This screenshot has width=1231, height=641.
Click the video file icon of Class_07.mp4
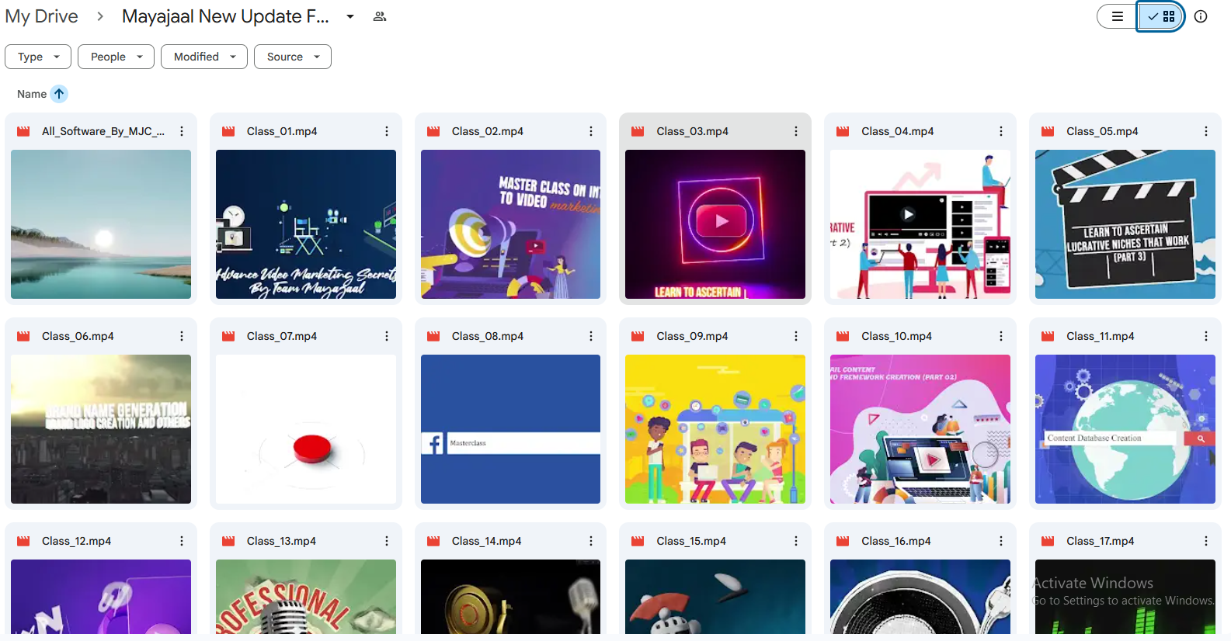click(228, 336)
